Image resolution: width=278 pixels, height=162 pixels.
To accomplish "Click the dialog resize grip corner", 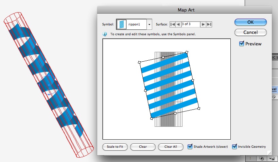I will tap(269, 153).
